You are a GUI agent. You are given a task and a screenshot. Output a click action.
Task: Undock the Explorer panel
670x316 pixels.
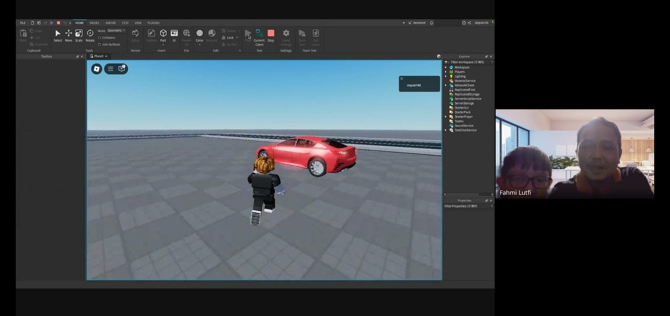[486, 56]
